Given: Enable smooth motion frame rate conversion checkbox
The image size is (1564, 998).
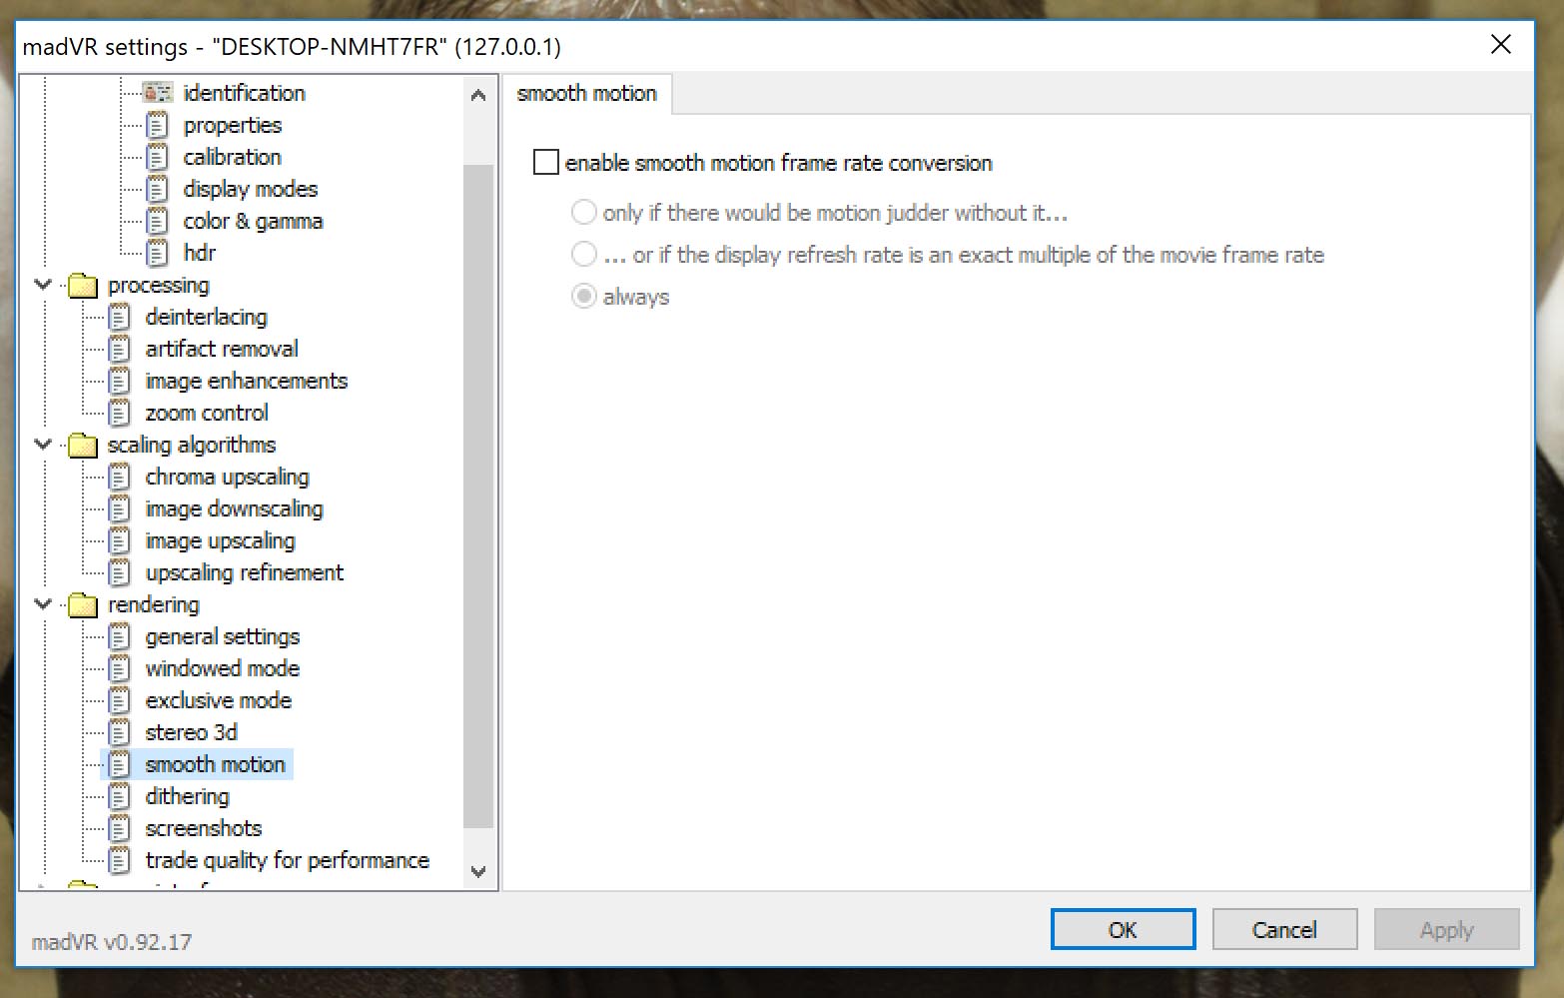Looking at the screenshot, I should (x=546, y=162).
